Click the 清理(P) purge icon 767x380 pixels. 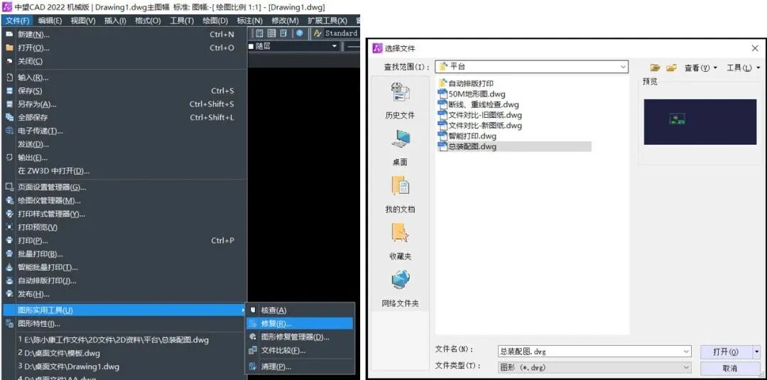(253, 367)
